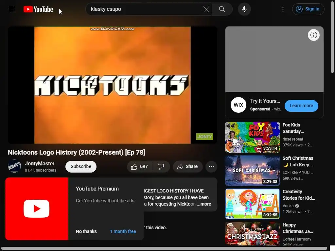Open Soft Christmas lofi thumbnail
Viewport: 335px width, 251px height.
tap(252, 171)
